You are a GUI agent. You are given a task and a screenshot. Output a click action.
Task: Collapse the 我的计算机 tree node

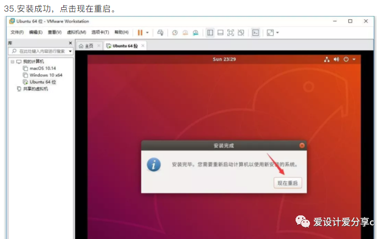(x=12, y=62)
